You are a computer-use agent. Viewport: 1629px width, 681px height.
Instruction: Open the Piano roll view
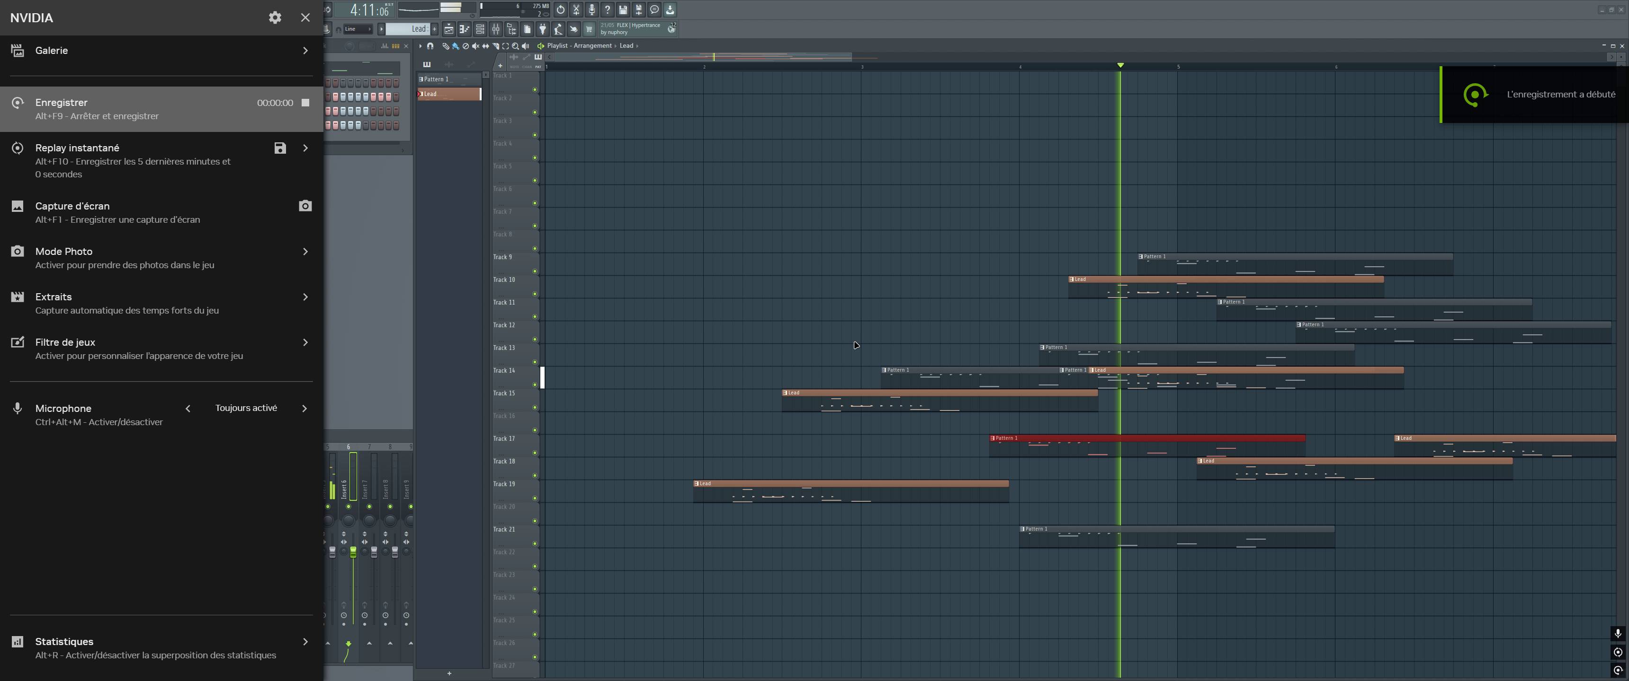pyautogui.click(x=464, y=29)
